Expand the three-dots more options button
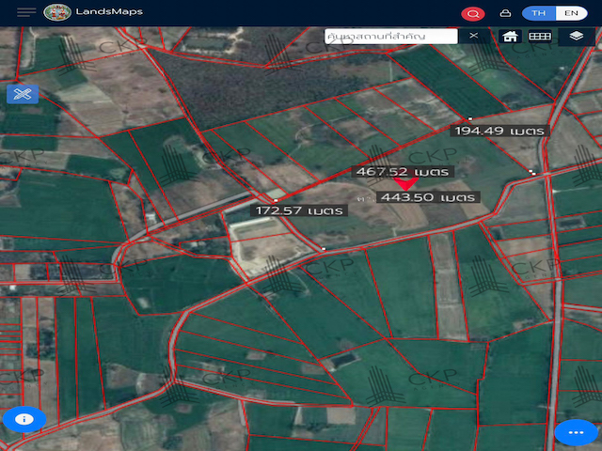 click(x=576, y=431)
